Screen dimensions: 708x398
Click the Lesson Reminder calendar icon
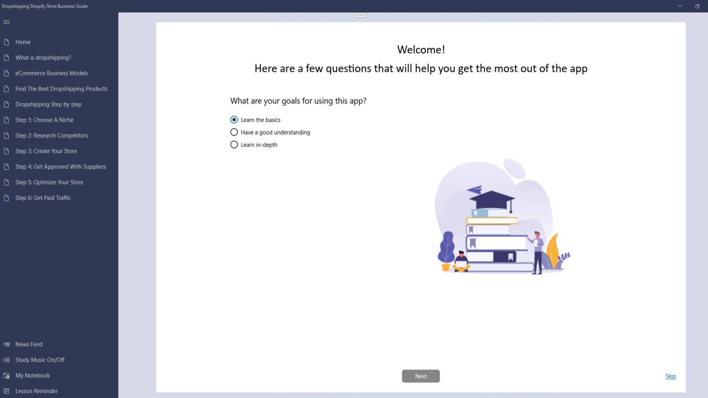click(x=6, y=391)
